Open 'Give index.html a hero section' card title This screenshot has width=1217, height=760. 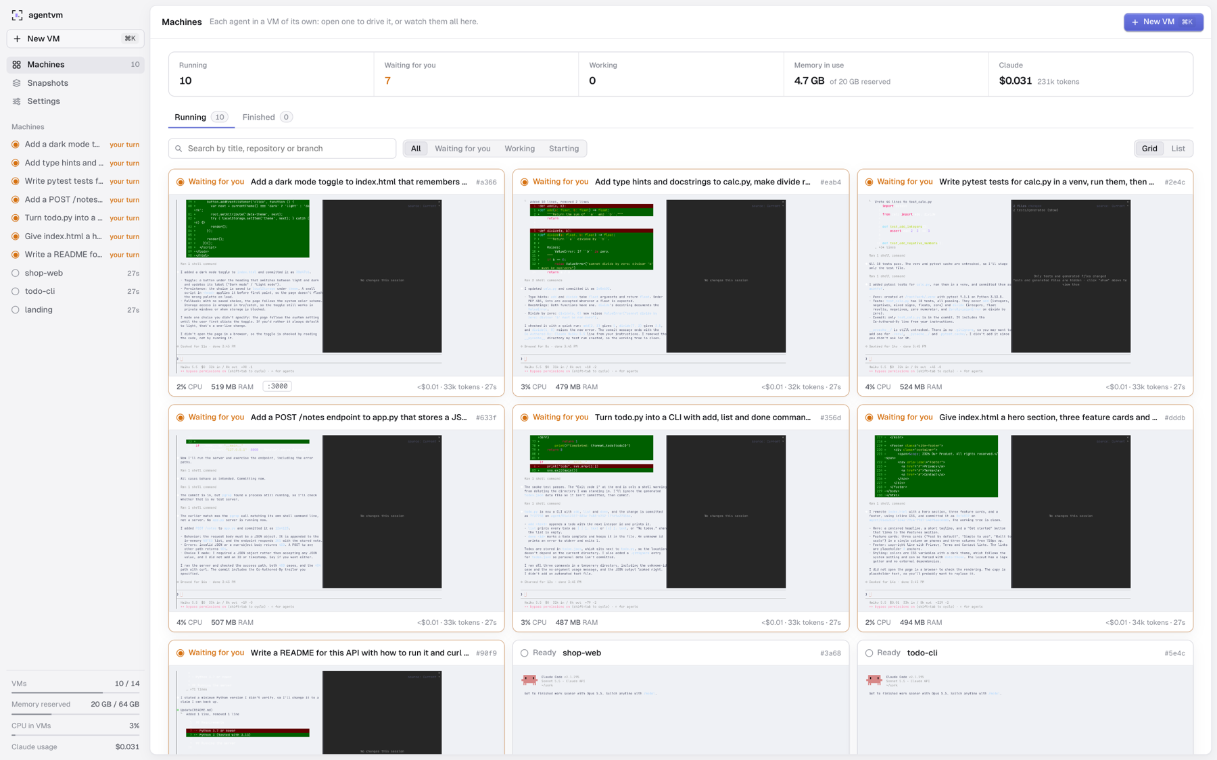pos(1047,417)
